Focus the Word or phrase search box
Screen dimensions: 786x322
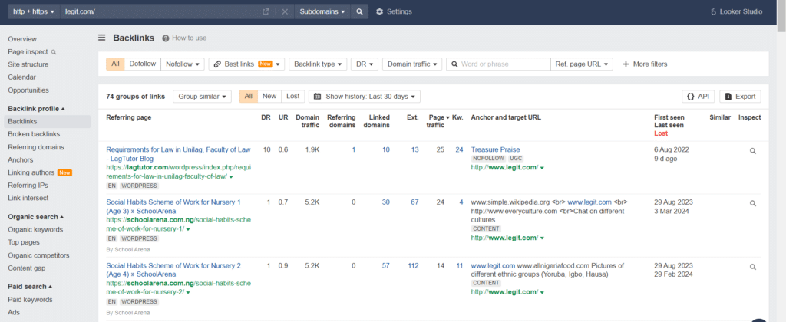click(x=498, y=64)
